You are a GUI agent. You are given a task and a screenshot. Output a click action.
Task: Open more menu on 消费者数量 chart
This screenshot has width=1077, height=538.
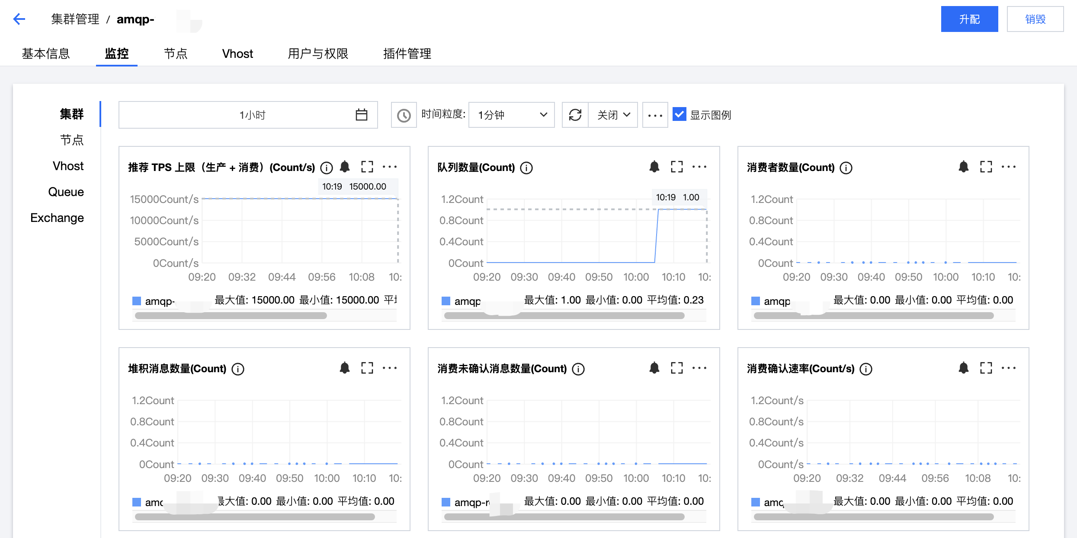point(1009,167)
